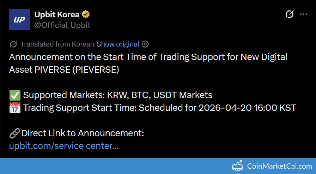Click the CoinMarketCal logo icon
Image resolution: width=316 pixels, height=174 pixels.
(x=238, y=166)
